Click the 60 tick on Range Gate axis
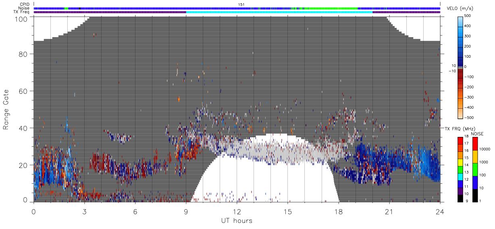 (x=23, y=91)
